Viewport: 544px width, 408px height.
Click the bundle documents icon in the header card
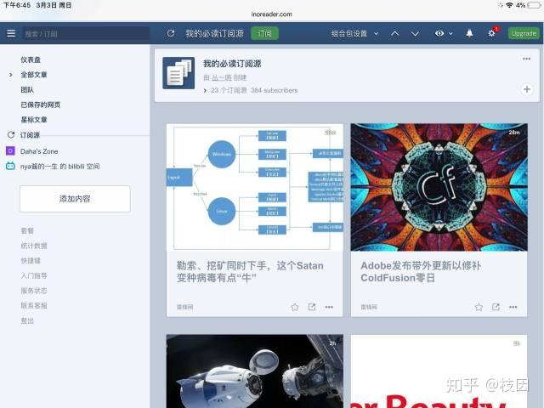tap(178, 73)
